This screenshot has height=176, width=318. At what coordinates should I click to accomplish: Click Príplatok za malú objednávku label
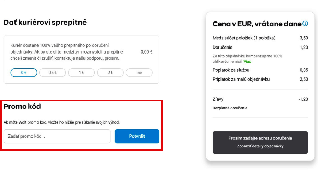click(241, 79)
